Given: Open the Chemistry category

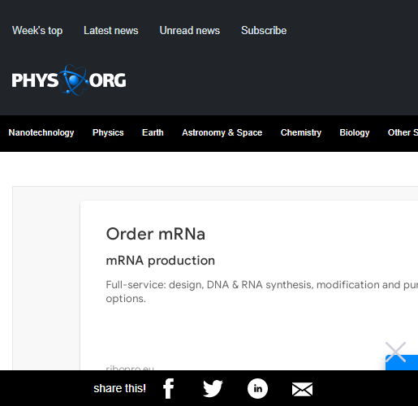Looking at the screenshot, I should click(301, 132).
